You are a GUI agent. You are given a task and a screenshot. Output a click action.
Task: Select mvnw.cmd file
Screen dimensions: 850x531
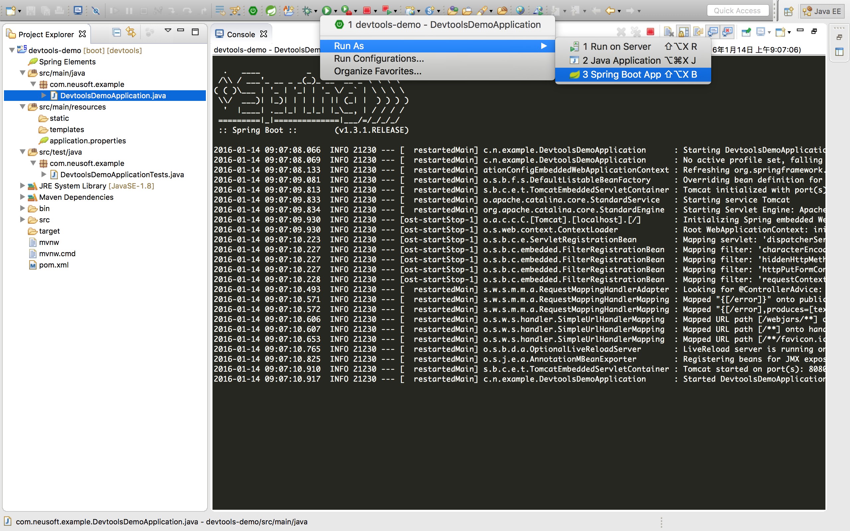click(x=52, y=254)
